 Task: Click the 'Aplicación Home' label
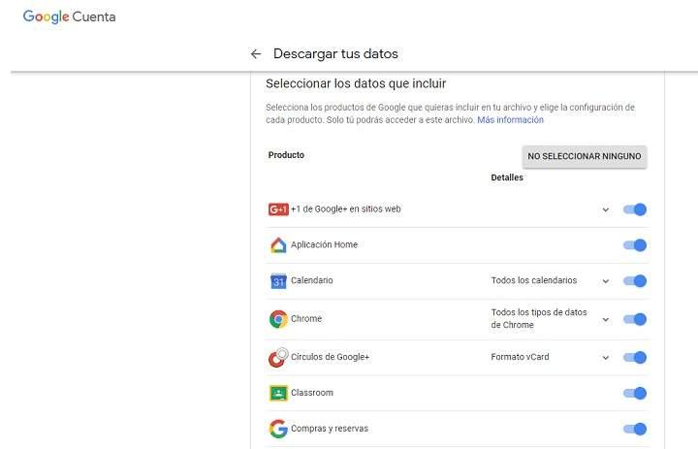(x=324, y=244)
